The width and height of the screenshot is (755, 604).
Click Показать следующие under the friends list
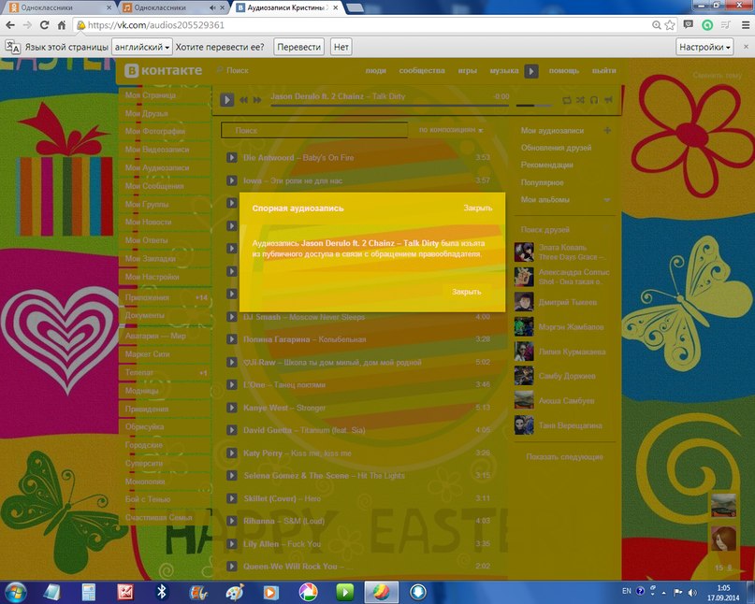click(564, 456)
